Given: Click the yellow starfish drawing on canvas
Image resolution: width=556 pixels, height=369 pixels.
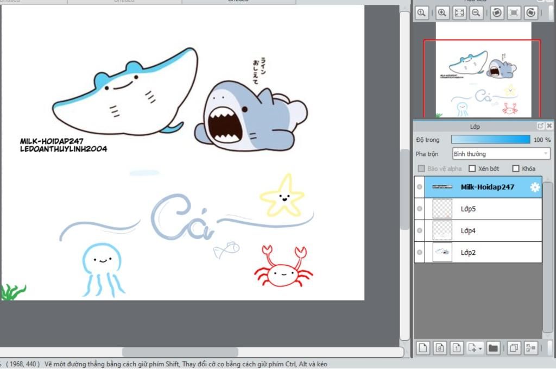Looking at the screenshot, I should point(282,196).
